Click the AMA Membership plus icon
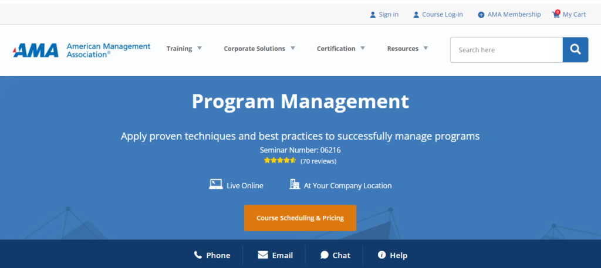This screenshot has width=601, height=268. click(x=481, y=15)
